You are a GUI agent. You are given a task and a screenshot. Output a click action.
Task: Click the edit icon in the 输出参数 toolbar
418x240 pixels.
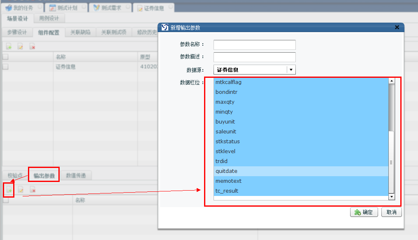[x=21, y=190]
